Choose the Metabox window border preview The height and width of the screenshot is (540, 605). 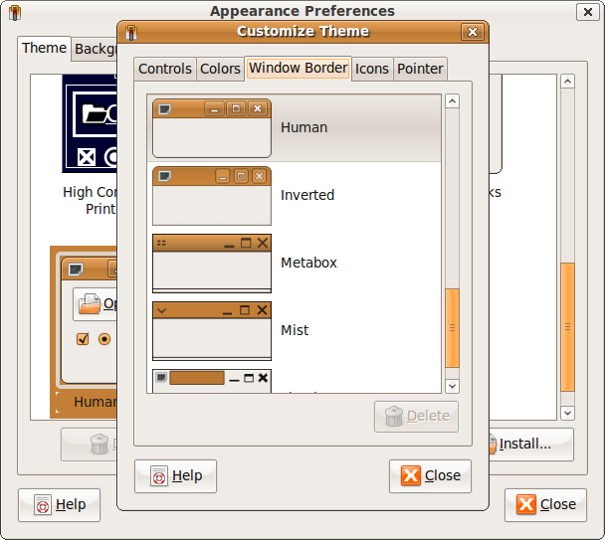212,264
